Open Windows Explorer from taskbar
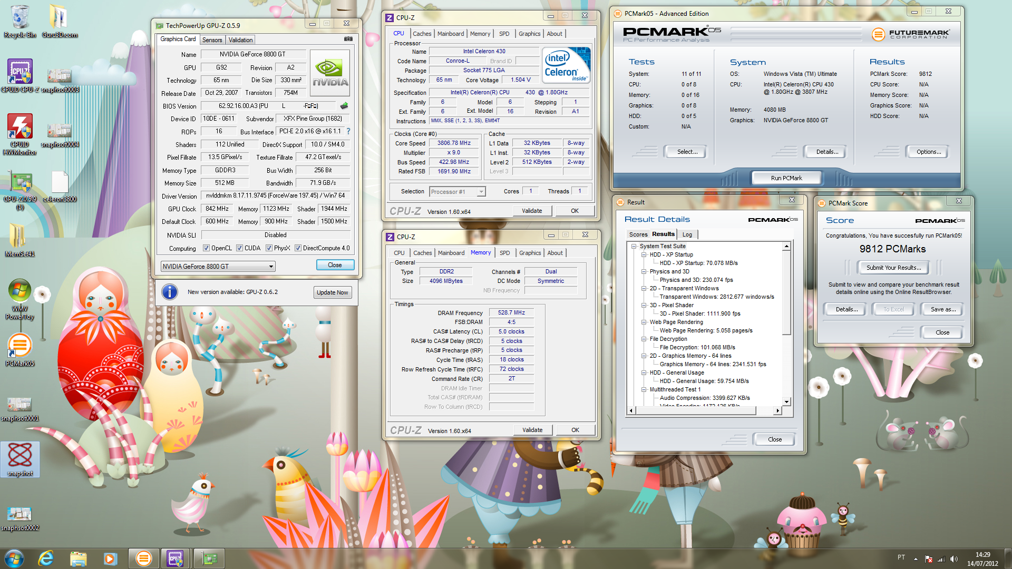The width and height of the screenshot is (1012, 569). [78, 558]
